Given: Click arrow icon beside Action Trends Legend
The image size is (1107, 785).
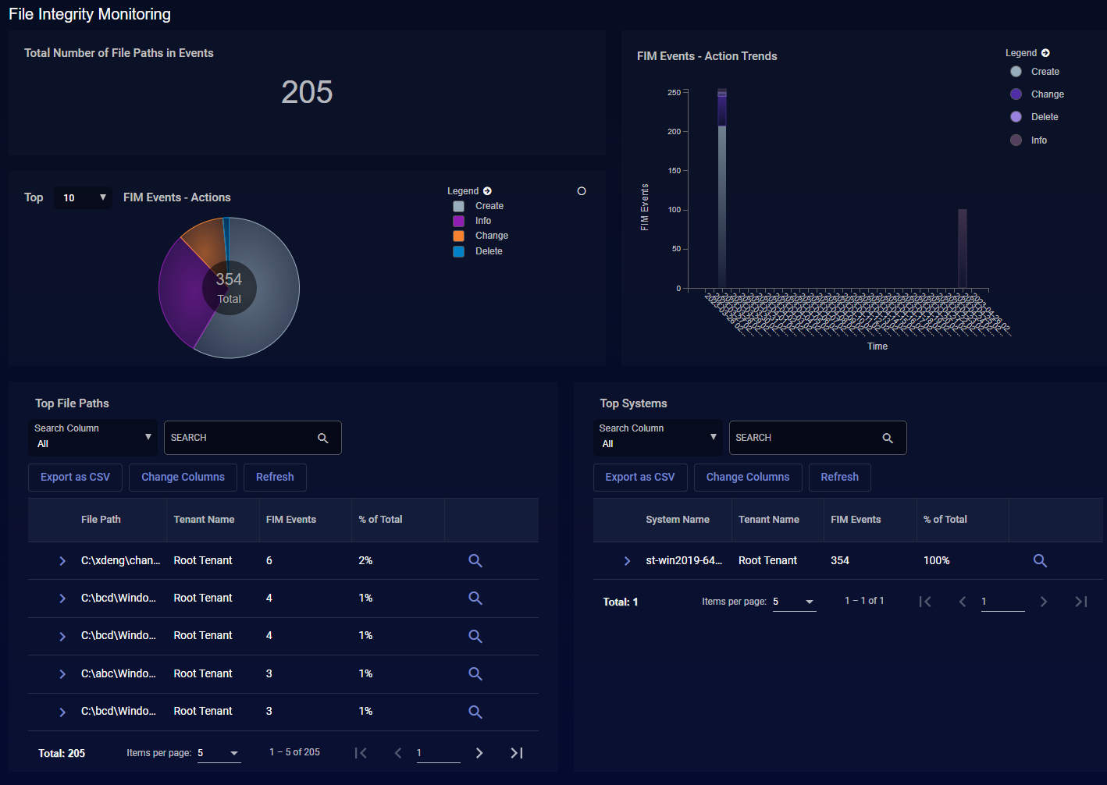Looking at the screenshot, I should (1045, 53).
